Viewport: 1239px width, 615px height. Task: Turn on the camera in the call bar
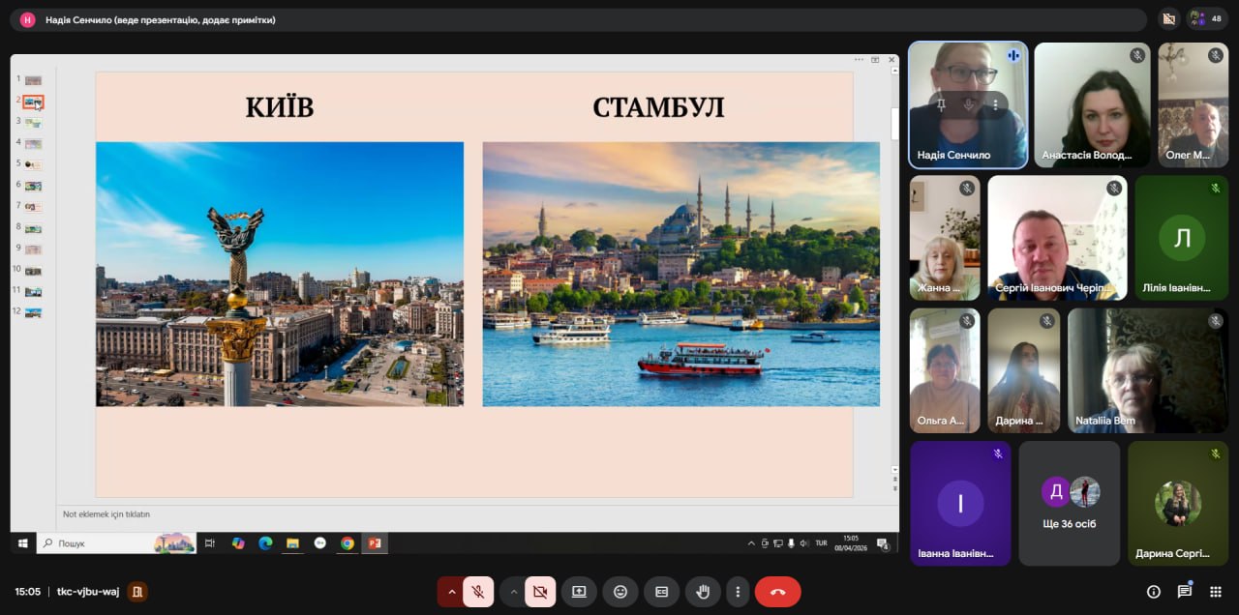[x=540, y=592]
